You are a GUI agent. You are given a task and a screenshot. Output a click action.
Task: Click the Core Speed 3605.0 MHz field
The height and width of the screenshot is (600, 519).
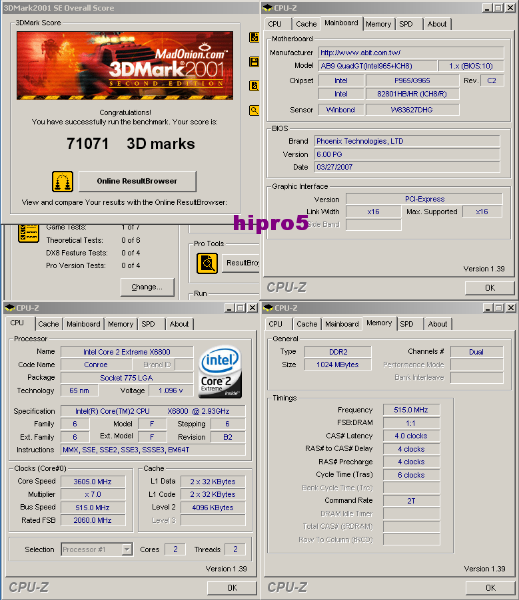pos(93,482)
